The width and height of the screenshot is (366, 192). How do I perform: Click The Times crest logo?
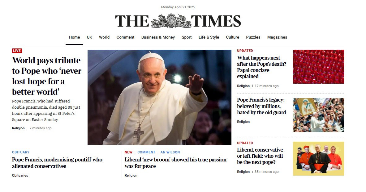tap(171, 21)
